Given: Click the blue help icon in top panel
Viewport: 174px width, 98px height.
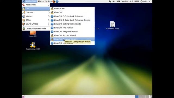Looking at the screenshot, I should pyautogui.click(x=57, y=1).
